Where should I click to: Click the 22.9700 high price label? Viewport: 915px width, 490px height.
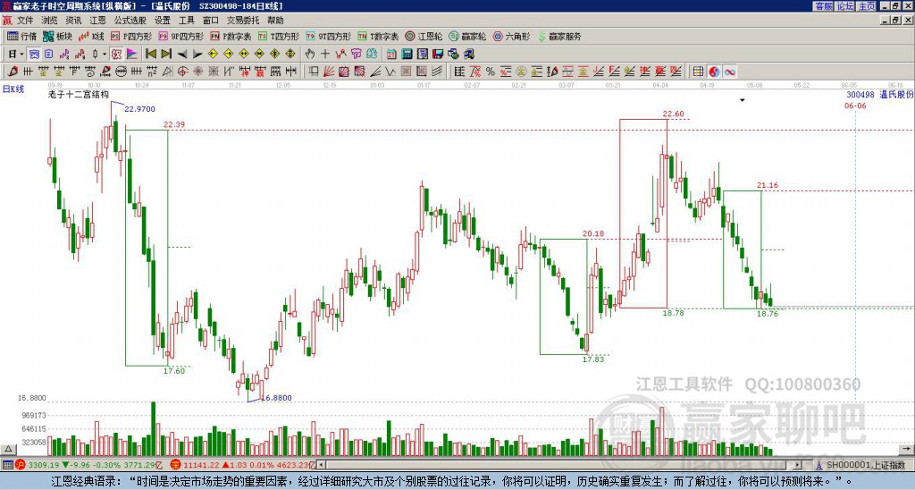139,109
